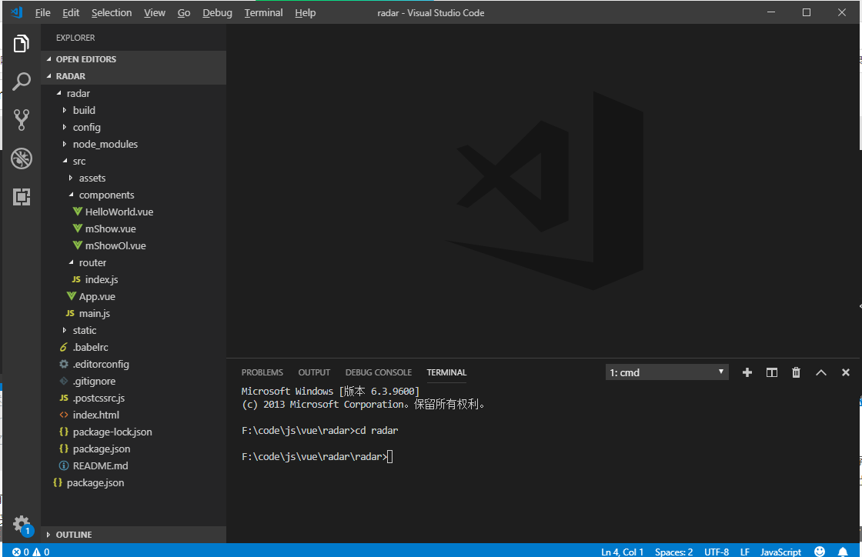The width and height of the screenshot is (862, 557).
Task: Open .postcssrc.js file
Action: point(99,398)
